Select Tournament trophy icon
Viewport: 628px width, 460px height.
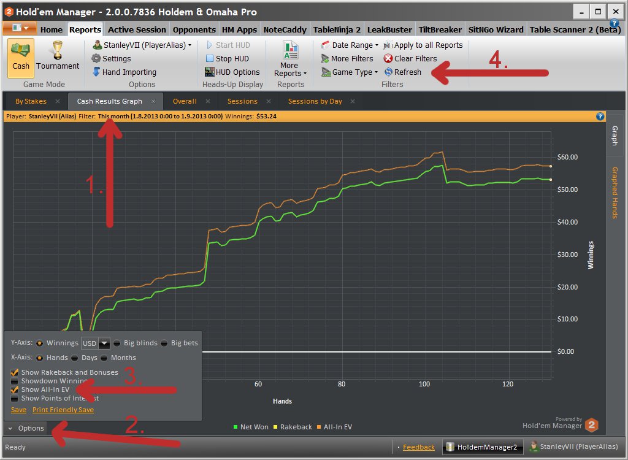58,50
